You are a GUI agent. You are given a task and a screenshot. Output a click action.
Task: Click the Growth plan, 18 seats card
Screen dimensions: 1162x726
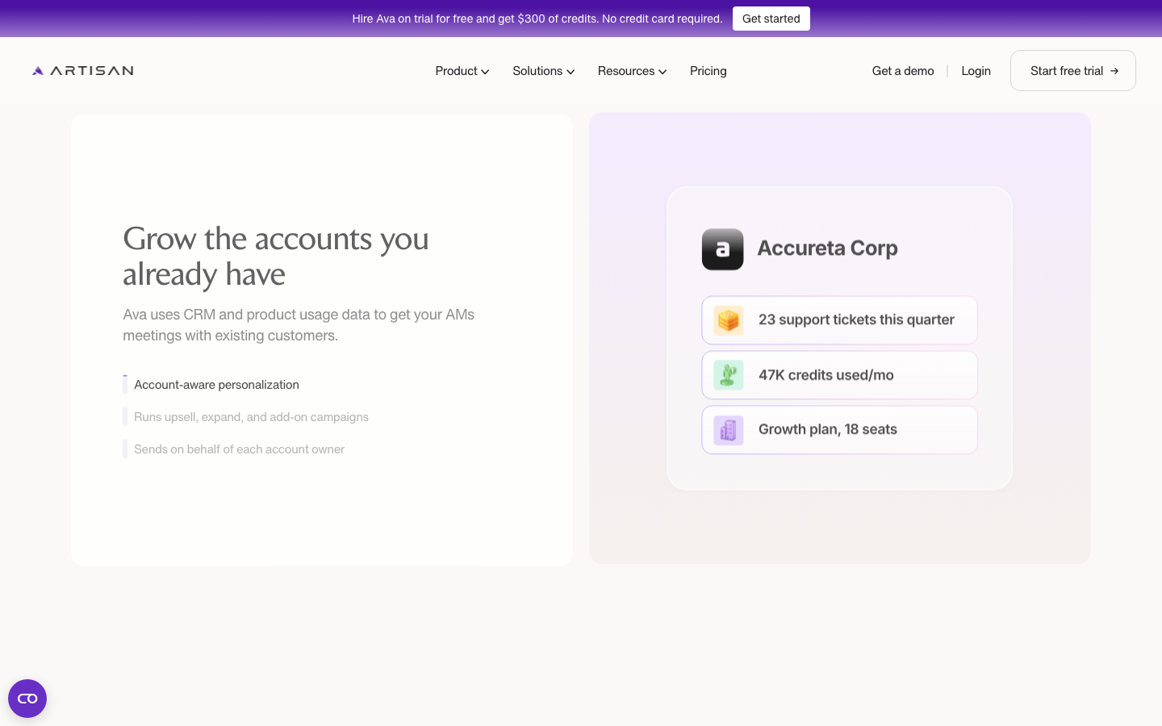coord(839,430)
